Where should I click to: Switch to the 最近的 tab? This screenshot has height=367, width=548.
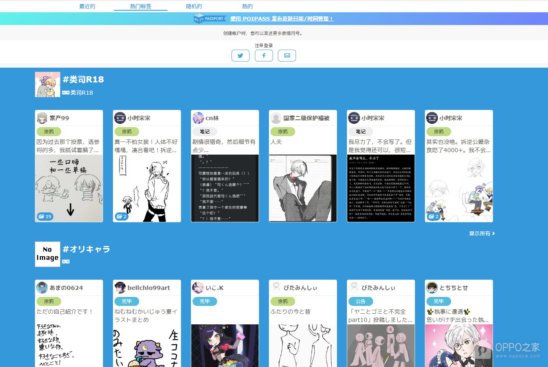tap(87, 6)
